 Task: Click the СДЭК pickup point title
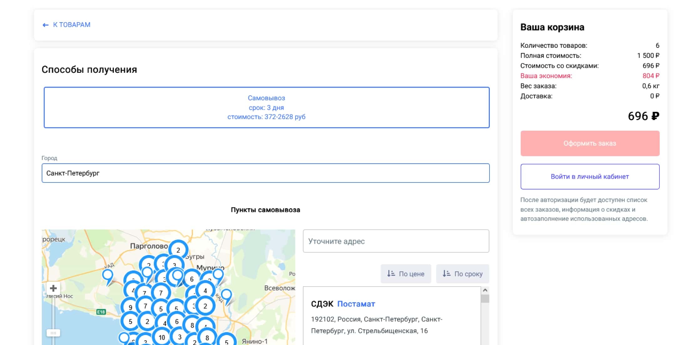pyautogui.click(x=322, y=304)
